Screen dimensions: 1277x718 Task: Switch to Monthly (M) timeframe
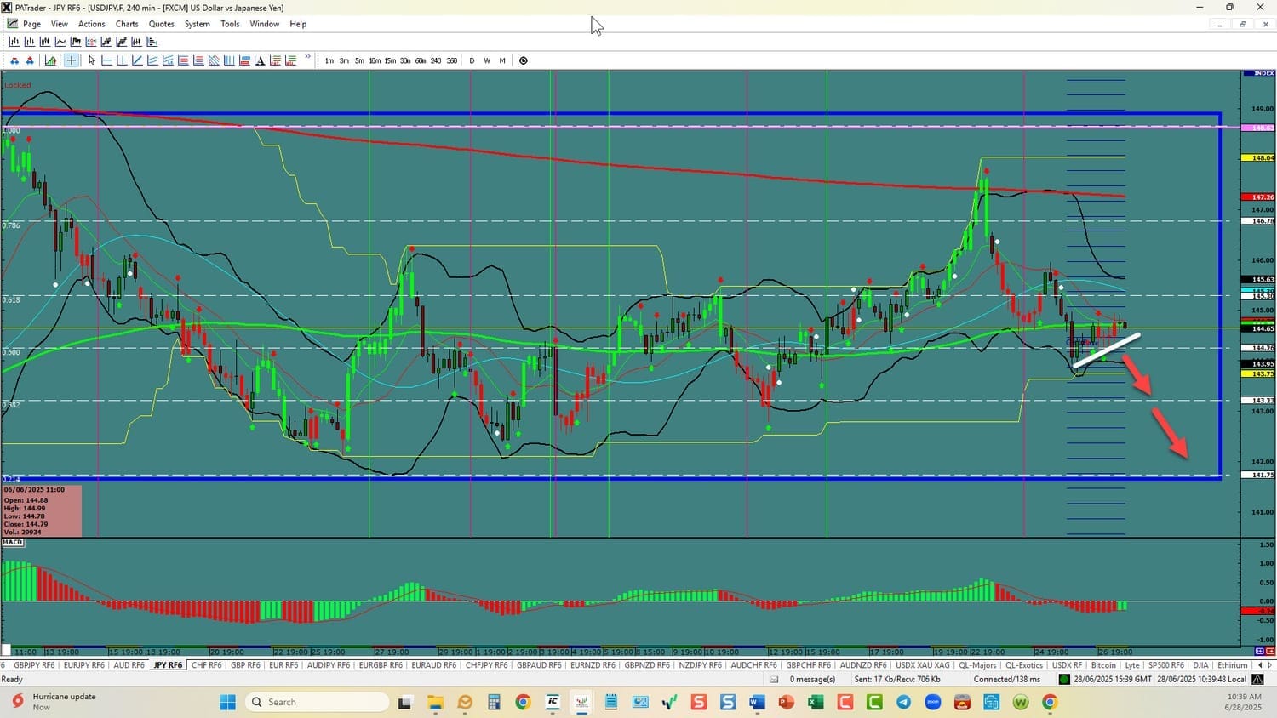coord(502,60)
